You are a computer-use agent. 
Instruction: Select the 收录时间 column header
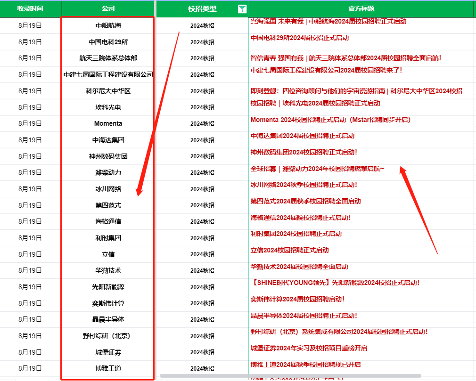point(30,8)
